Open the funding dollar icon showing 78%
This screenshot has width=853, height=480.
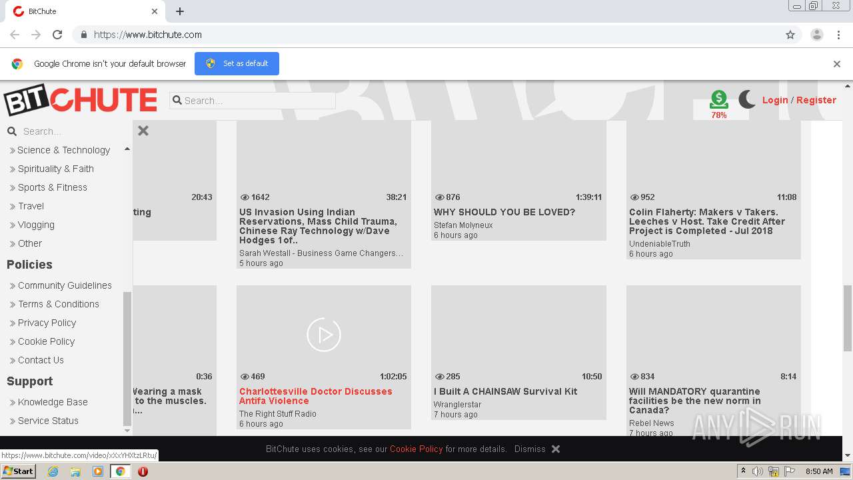(x=719, y=100)
